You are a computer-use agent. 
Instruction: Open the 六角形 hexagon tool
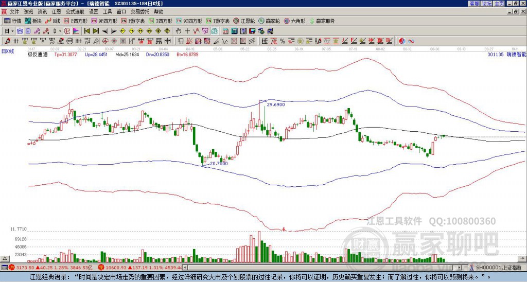(295, 21)
